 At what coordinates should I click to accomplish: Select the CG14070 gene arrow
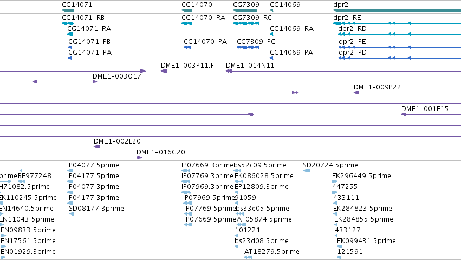coord(187,10)
